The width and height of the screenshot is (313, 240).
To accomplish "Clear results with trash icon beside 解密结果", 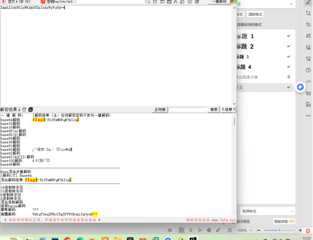I will click(x=24, y=109).
